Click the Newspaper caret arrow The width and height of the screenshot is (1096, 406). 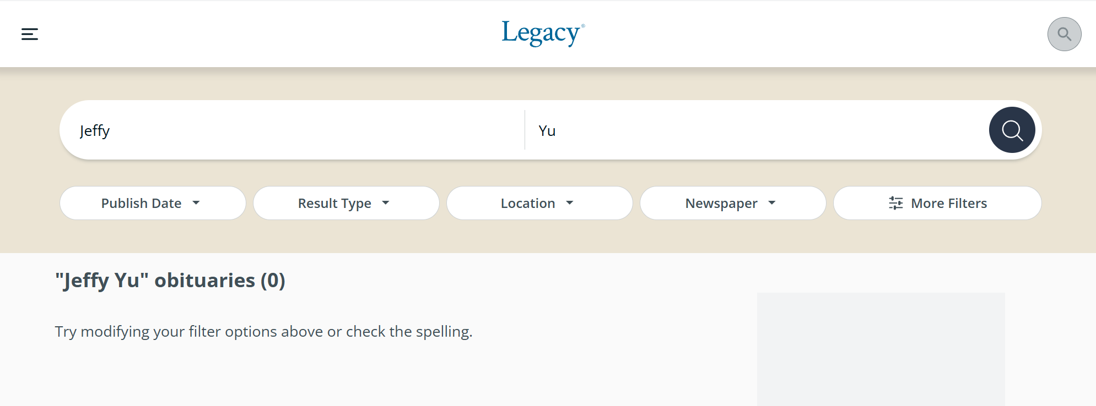coord(772,204)
